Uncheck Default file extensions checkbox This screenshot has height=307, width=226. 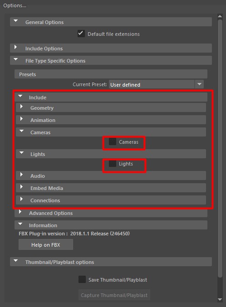[x=81, y=34]
